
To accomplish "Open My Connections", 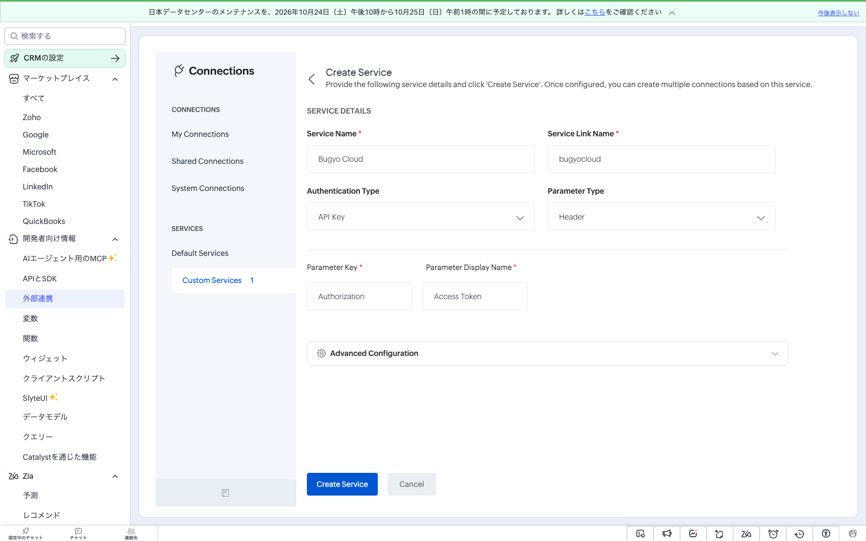I will [x=200, y=134].
